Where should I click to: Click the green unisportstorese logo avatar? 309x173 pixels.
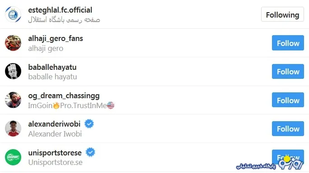tap(13, 157)
